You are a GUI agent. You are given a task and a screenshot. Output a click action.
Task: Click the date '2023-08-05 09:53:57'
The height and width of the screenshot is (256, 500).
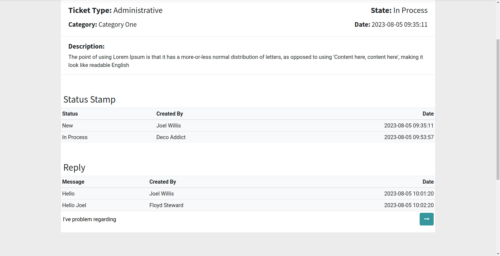[x=409, y=137]
